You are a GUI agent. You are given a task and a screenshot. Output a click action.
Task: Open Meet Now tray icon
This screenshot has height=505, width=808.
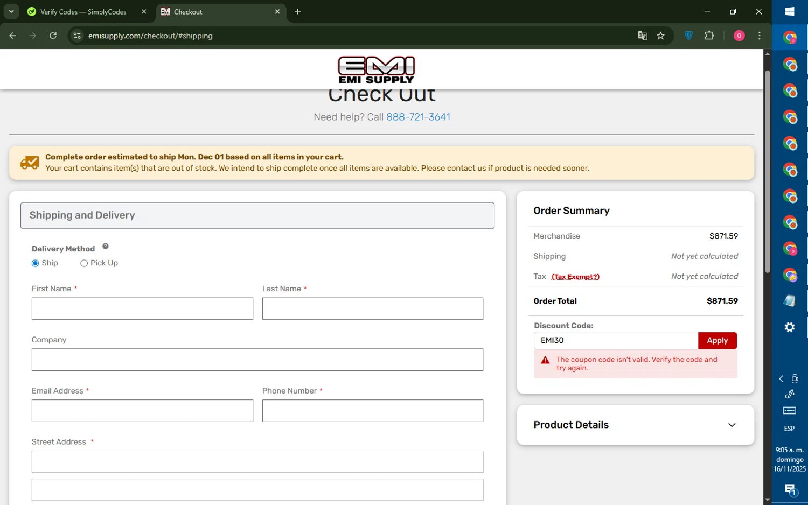(795, 379)
